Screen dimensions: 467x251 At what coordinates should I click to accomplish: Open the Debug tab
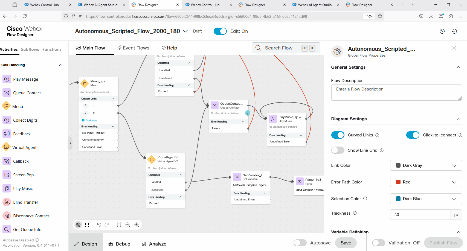pos(119,244)
